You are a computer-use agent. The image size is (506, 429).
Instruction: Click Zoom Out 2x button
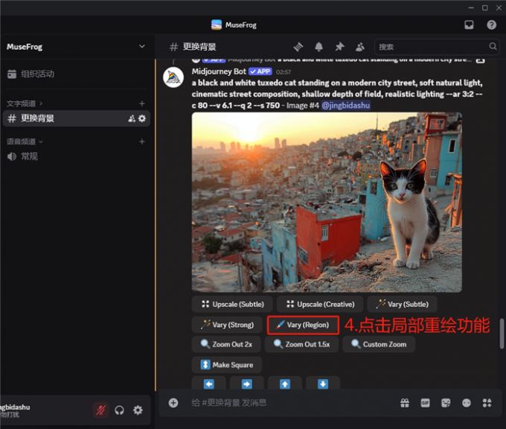tap(226, 344)
